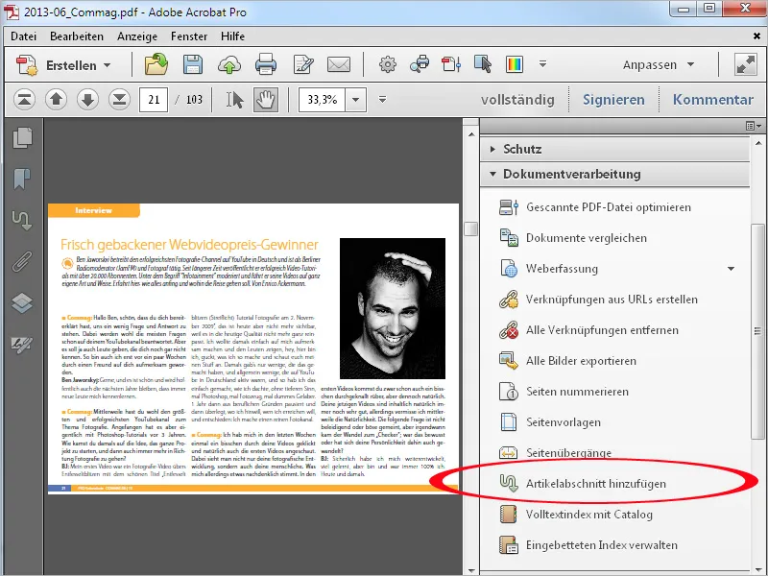Open the zoom percentage dropdown

(355, 98)
